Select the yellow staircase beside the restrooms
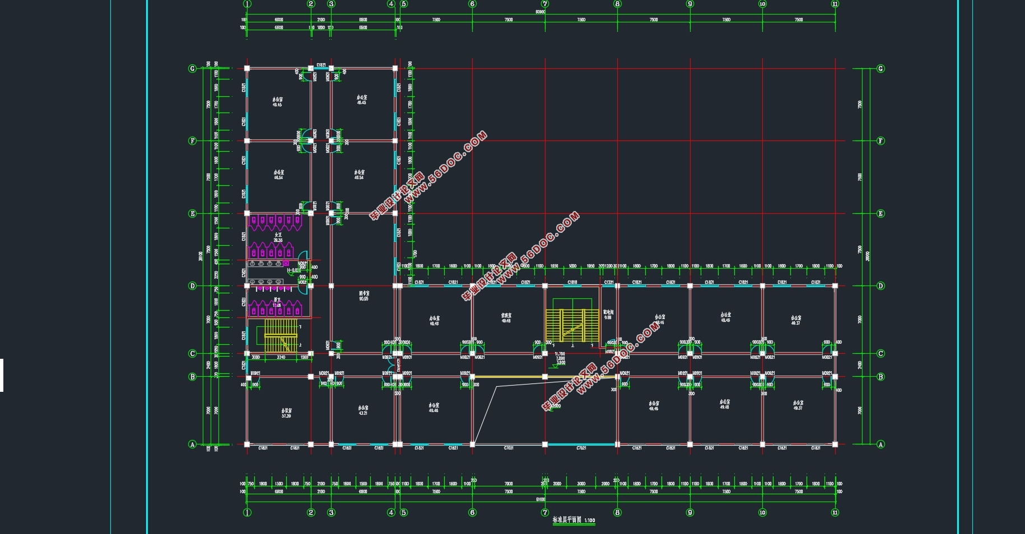This screenshot has width=1025, height=534. (x=281, y=335)
